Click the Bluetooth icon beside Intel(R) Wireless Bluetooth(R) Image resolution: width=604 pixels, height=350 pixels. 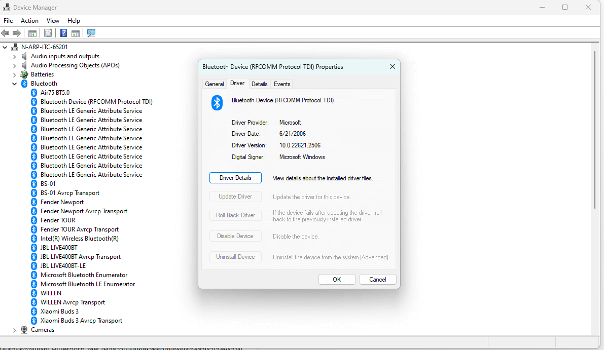pyautogui.click(x=34, y=239)
